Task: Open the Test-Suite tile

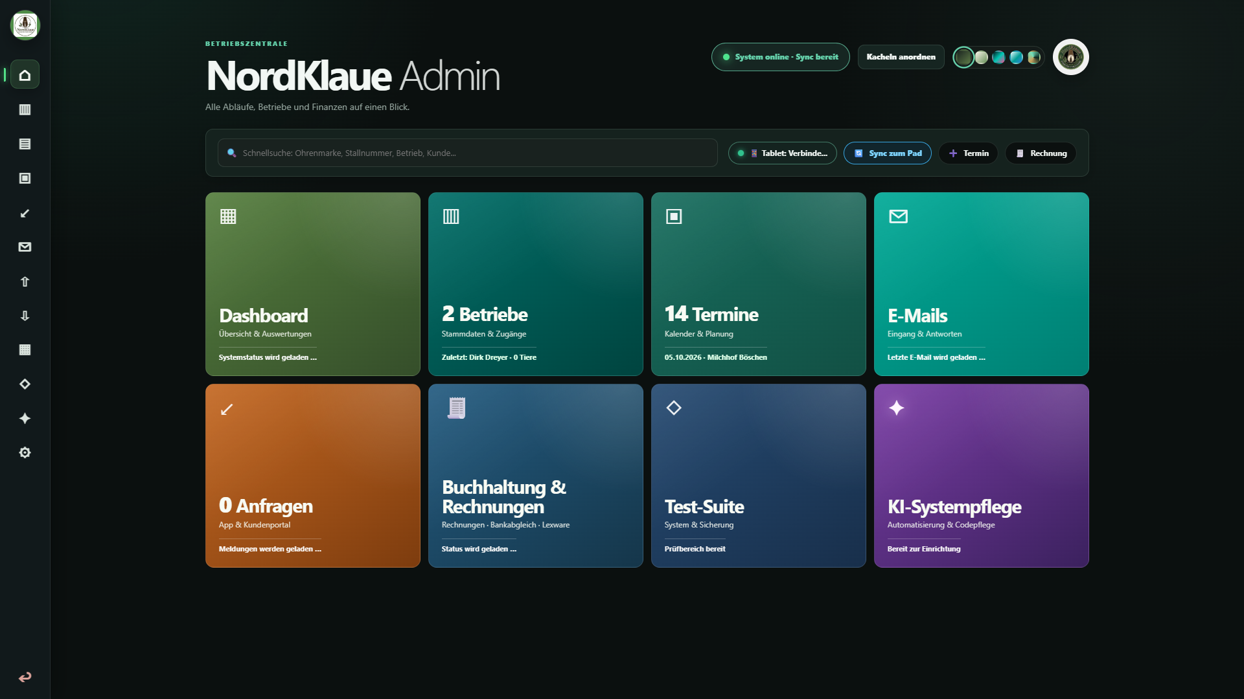Action: point(759,476)
